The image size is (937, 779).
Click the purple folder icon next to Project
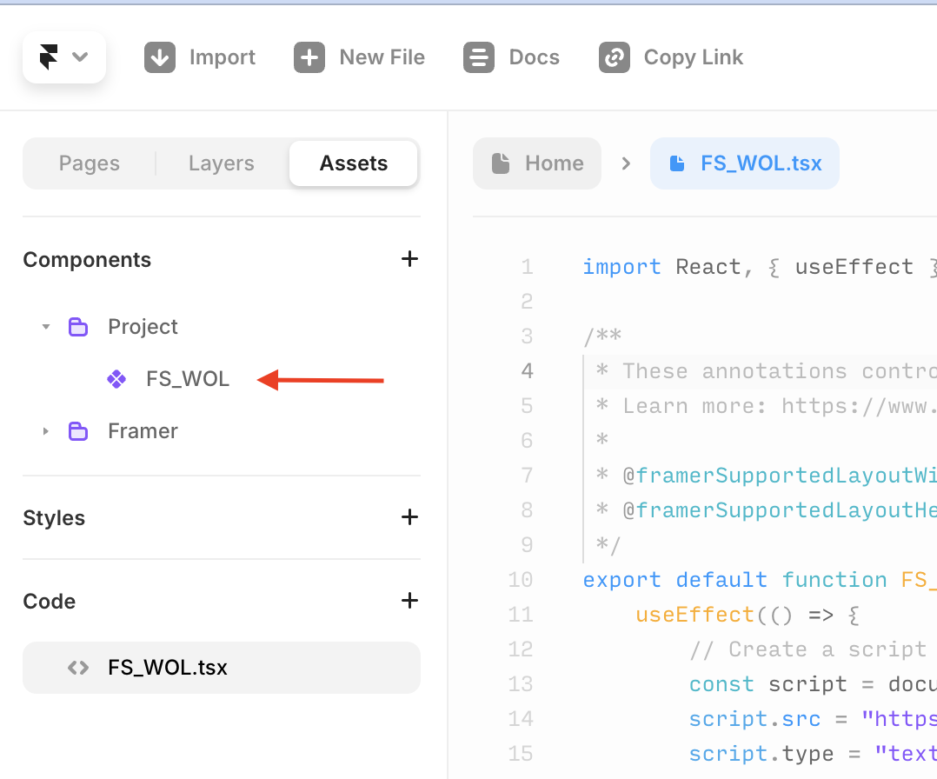pos(79,326)
